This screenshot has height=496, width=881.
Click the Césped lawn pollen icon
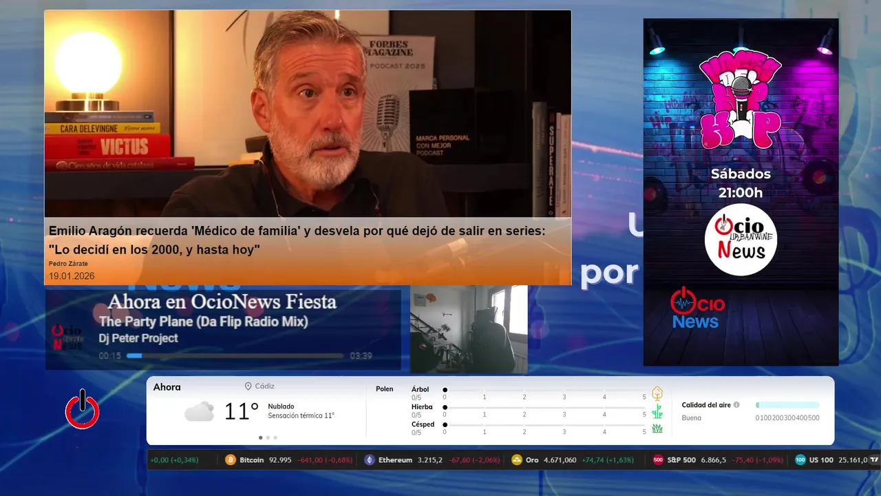pos(657,428)
